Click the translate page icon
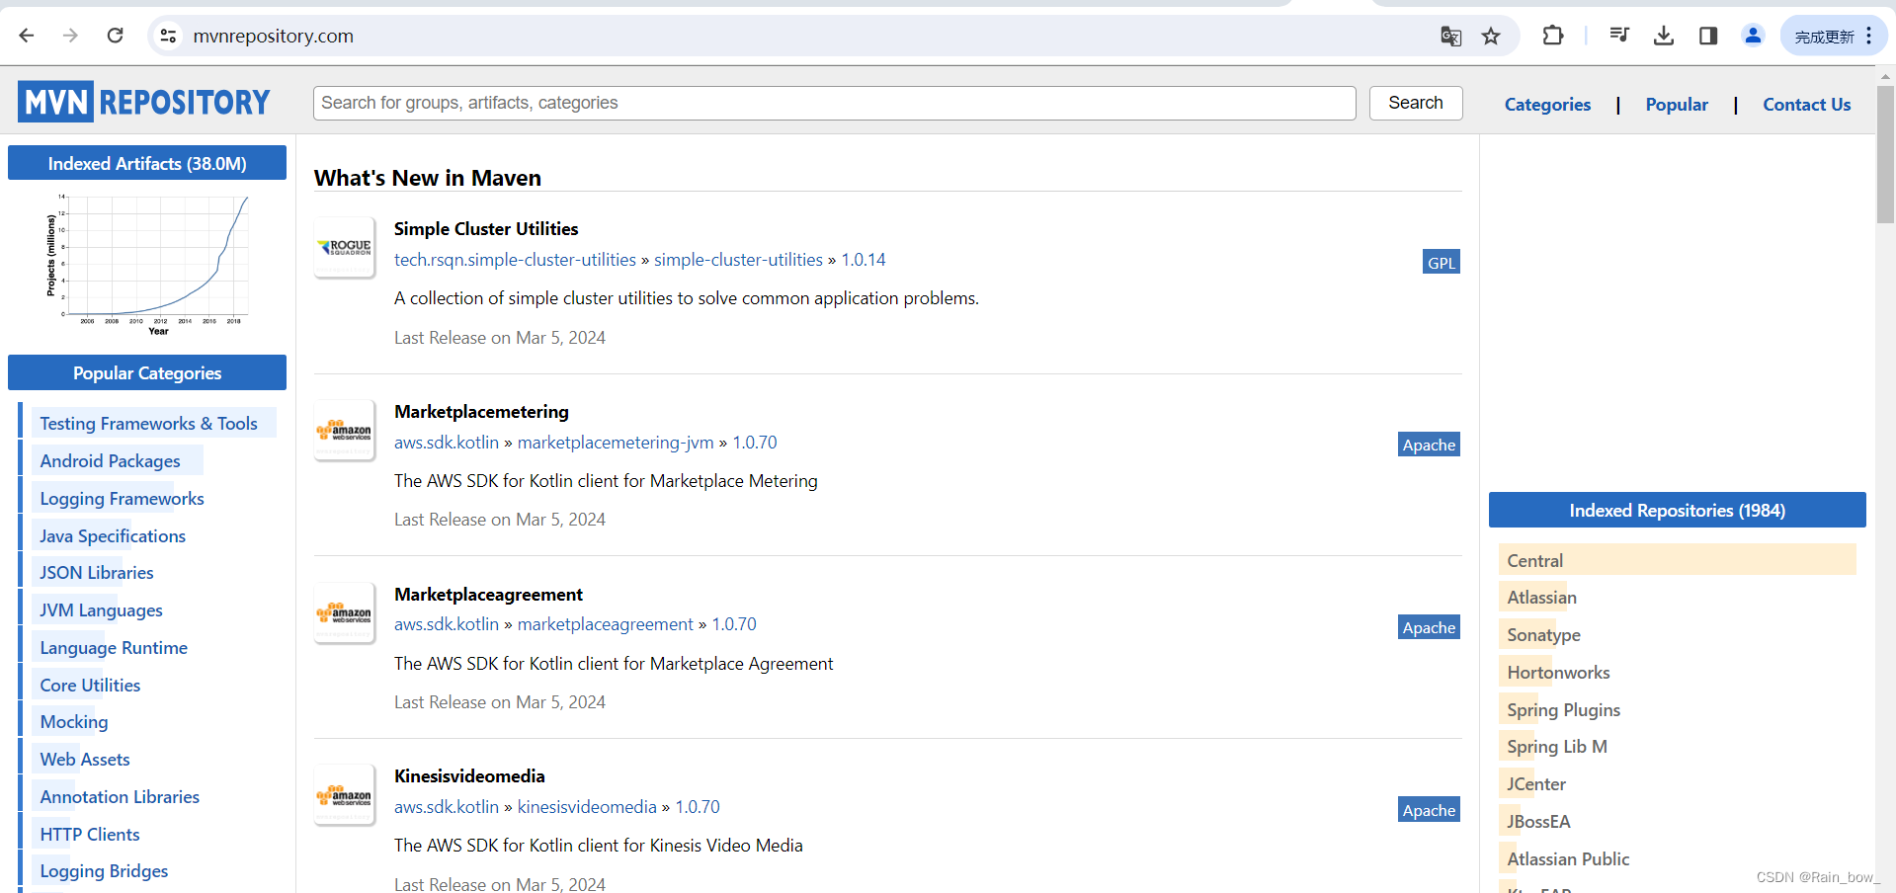This screenshot has width=1896, height=893. click(1450, 37)
